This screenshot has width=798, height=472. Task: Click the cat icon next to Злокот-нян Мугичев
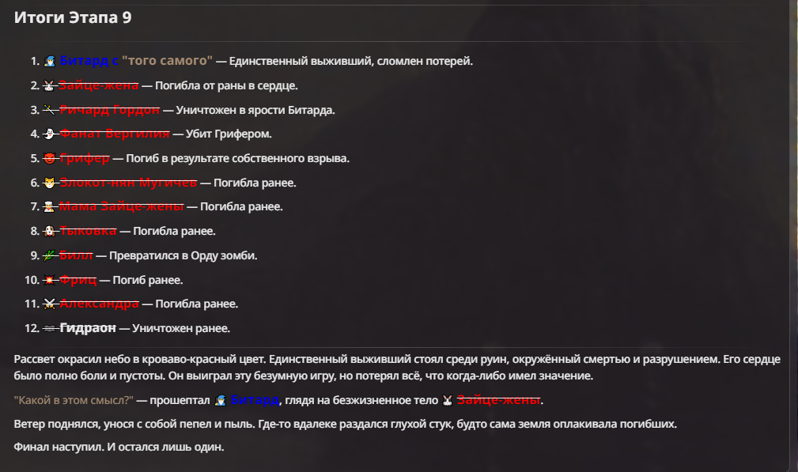coord(49,183)
